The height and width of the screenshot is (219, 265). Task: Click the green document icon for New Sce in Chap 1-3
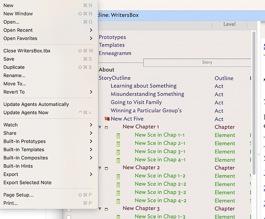[x=118, y=216]
